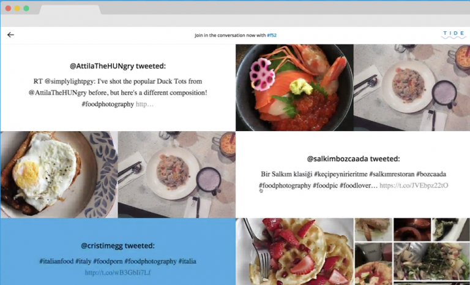Open the TIDE logo link
Image resolution: width=470 pixels, height=285 pixels.
click(453, 35)
